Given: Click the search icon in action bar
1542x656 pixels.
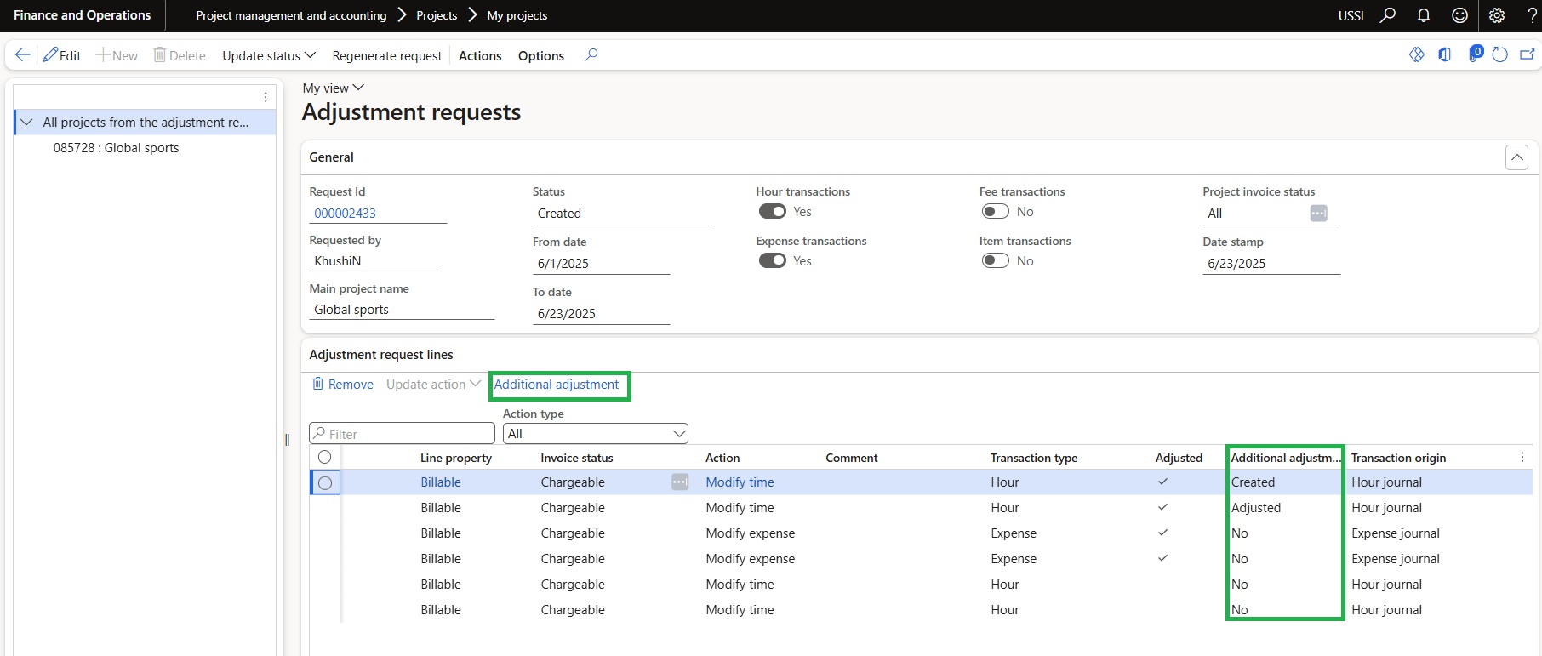Looking at the screenshot, I should [591, 55].
